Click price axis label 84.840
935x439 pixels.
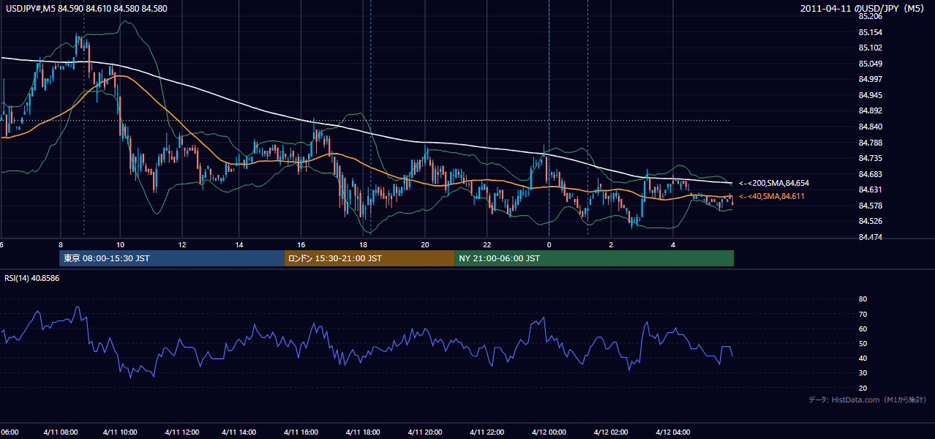coord(870,127)
